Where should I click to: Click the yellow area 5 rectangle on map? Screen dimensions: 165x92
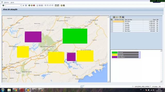click(x=23, y=52)
